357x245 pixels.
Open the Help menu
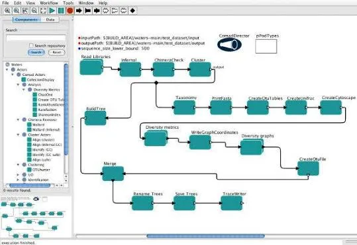click(103, 3)
